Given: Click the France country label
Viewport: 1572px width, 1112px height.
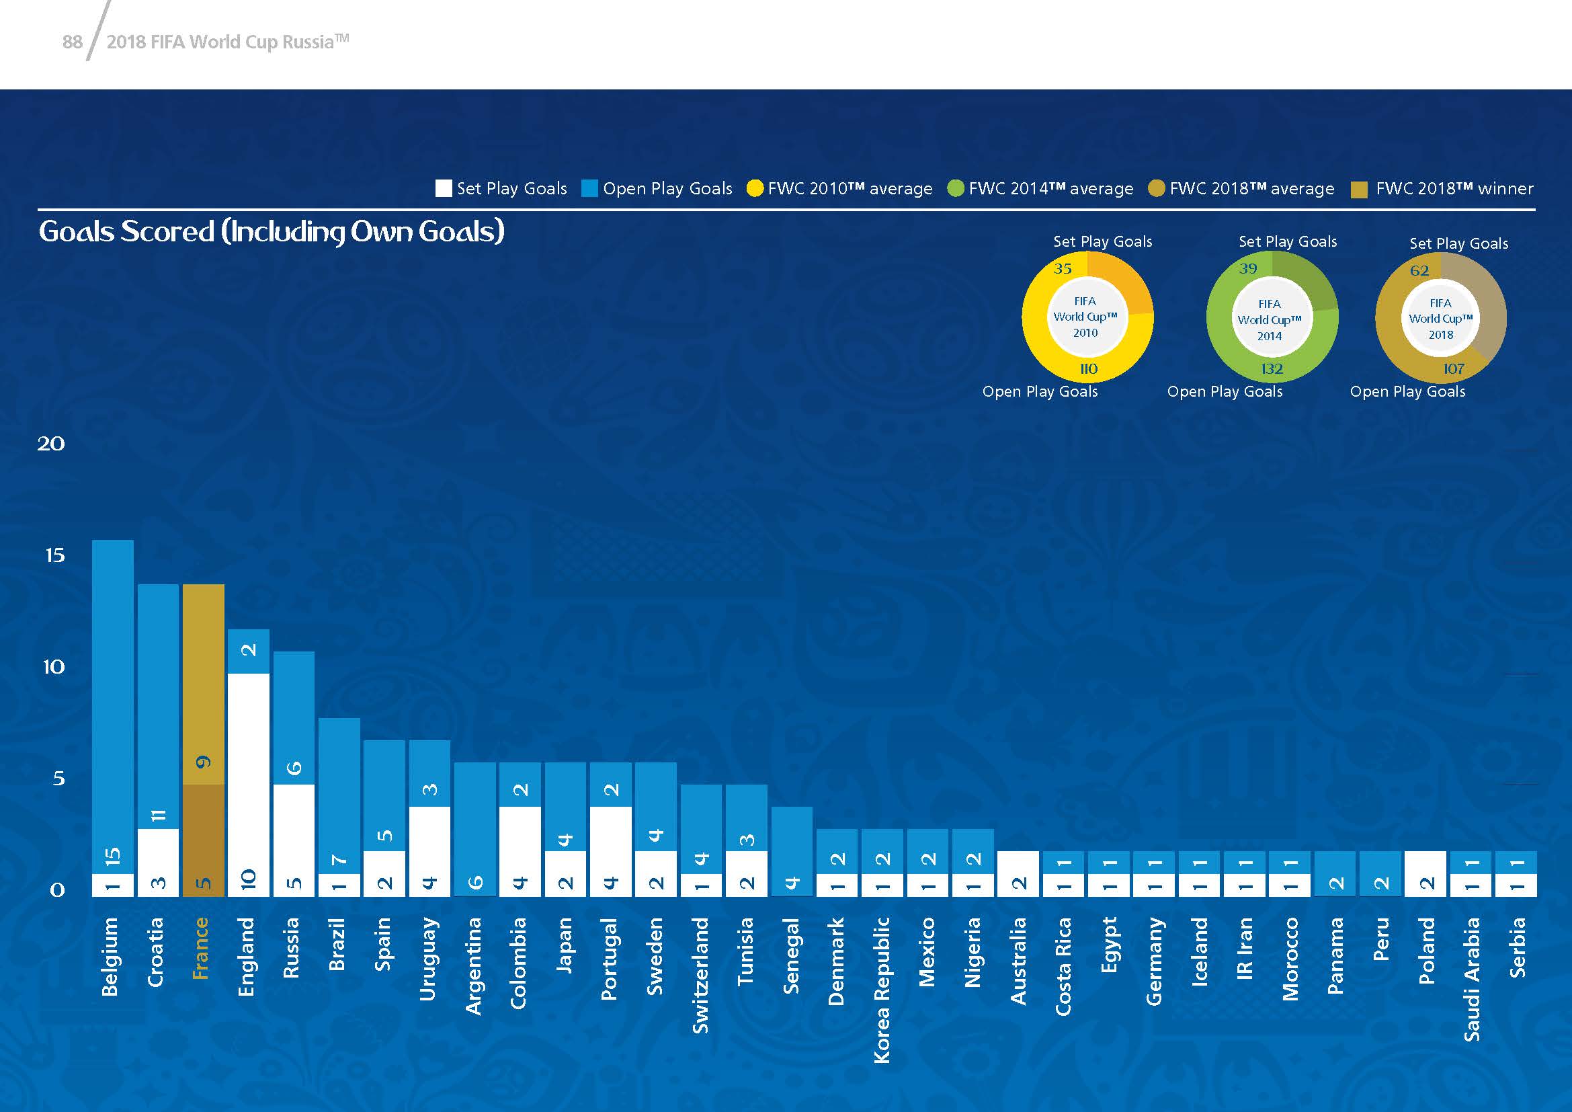Looking at the screenshot, I should [200, 949].
